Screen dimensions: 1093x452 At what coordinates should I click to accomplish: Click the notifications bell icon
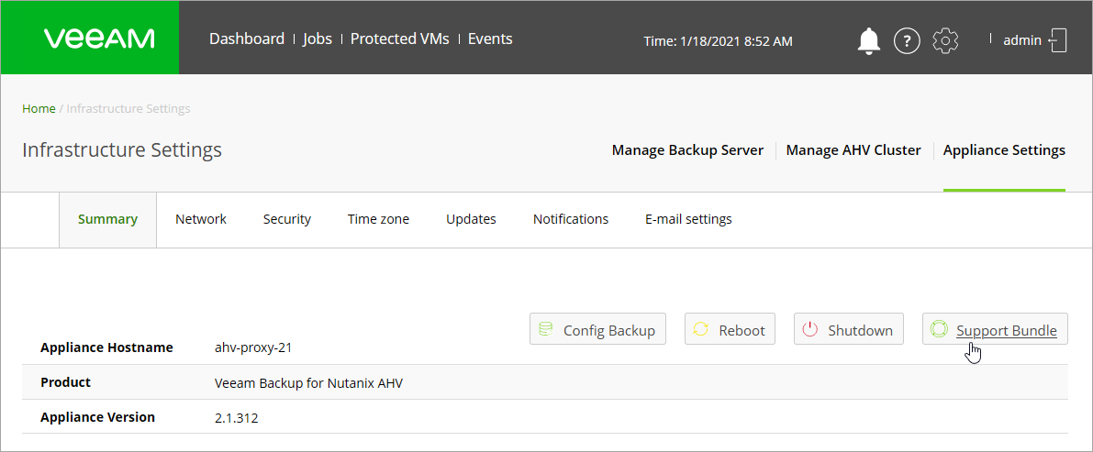pos(868,40)
